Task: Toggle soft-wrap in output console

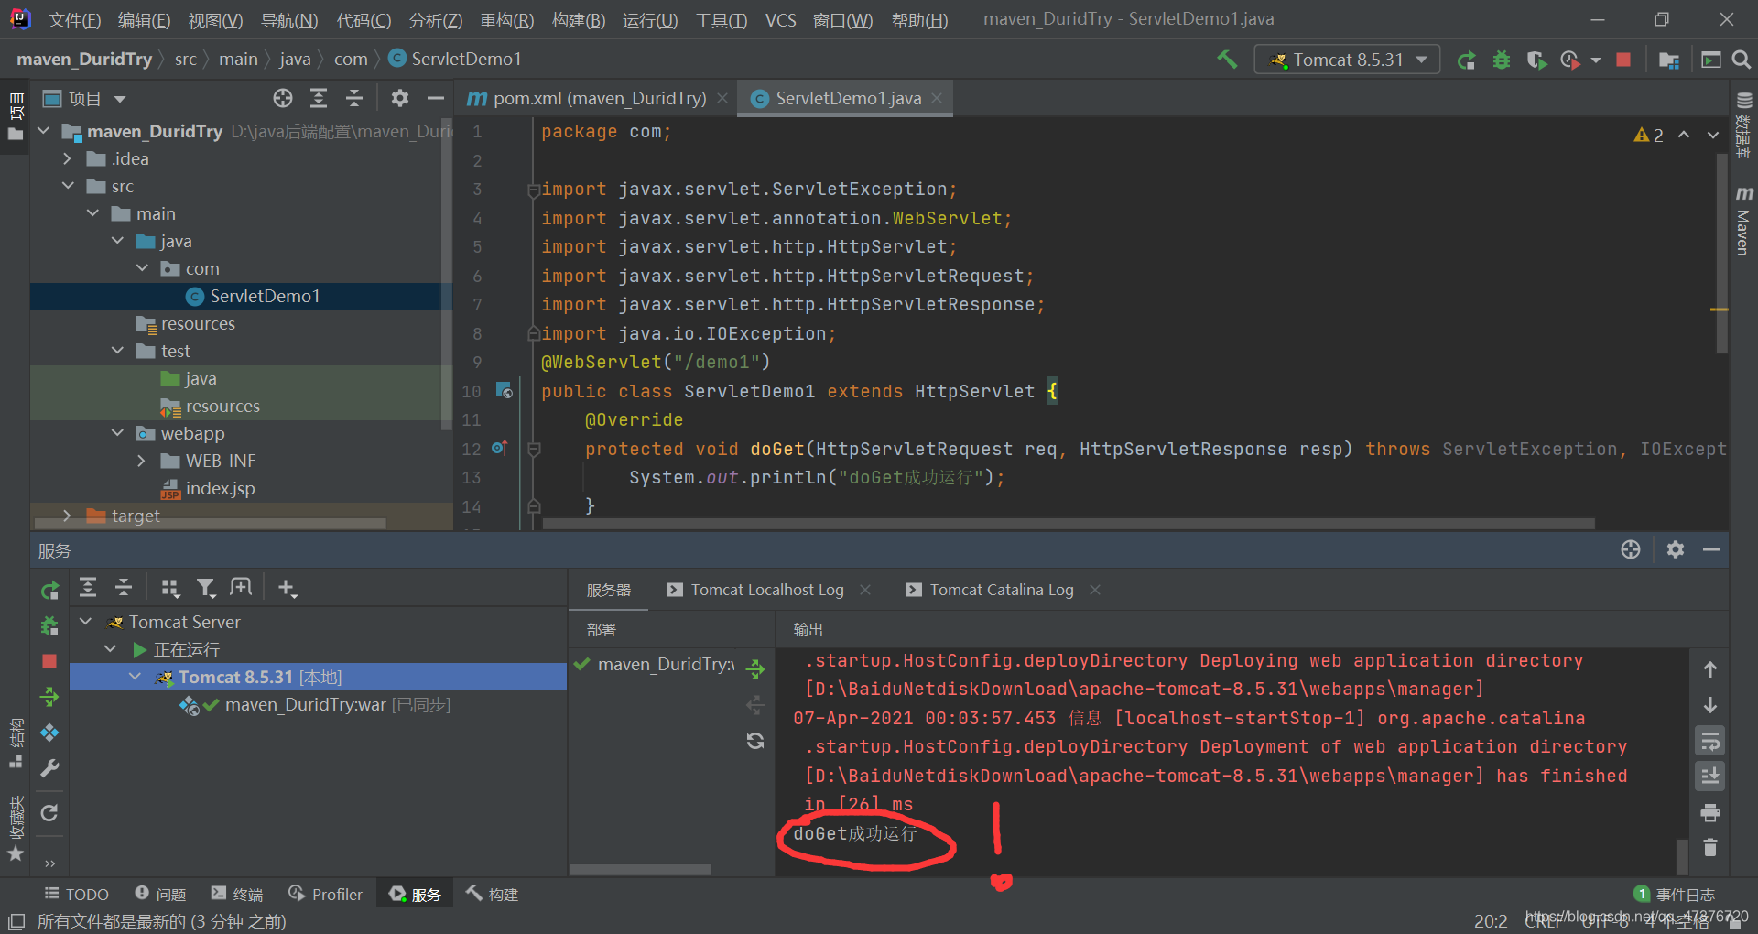Action: point(1709,741)
